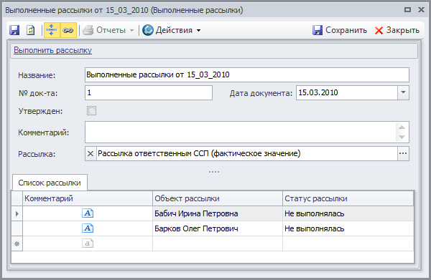
Task: Click the Дата документа date value
Action: 318,92
